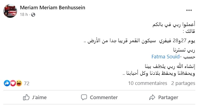Click the laughing Haha reaction icon
This screenshot has width=201, height=106.
click(19, 83)
